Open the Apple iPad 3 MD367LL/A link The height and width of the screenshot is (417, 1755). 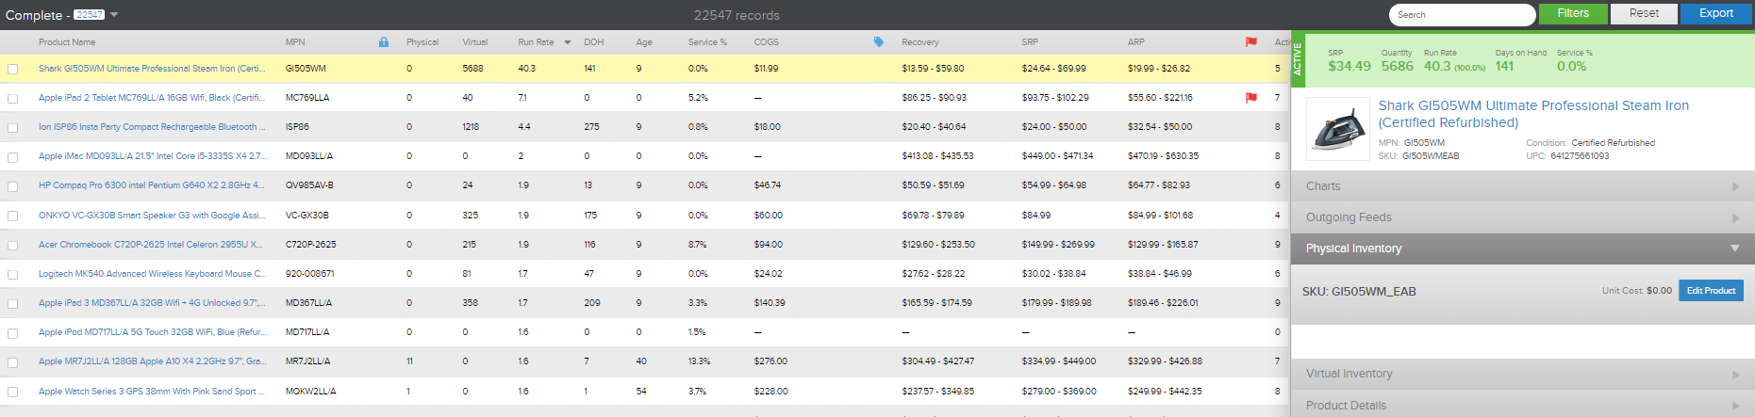152,303
